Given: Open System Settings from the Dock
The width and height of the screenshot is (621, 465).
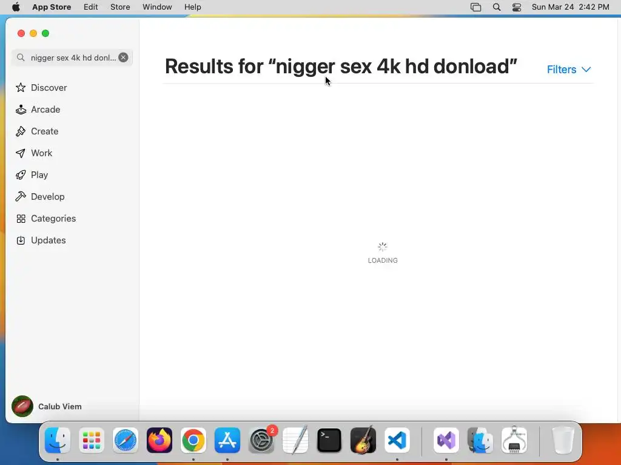Looking at the screenshot, I should [x=261, y=440].
